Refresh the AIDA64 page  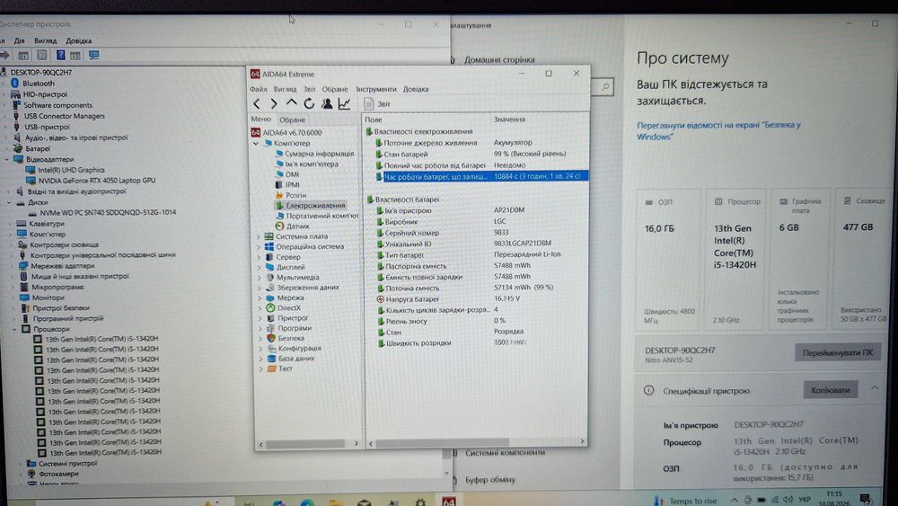point(309,103)
